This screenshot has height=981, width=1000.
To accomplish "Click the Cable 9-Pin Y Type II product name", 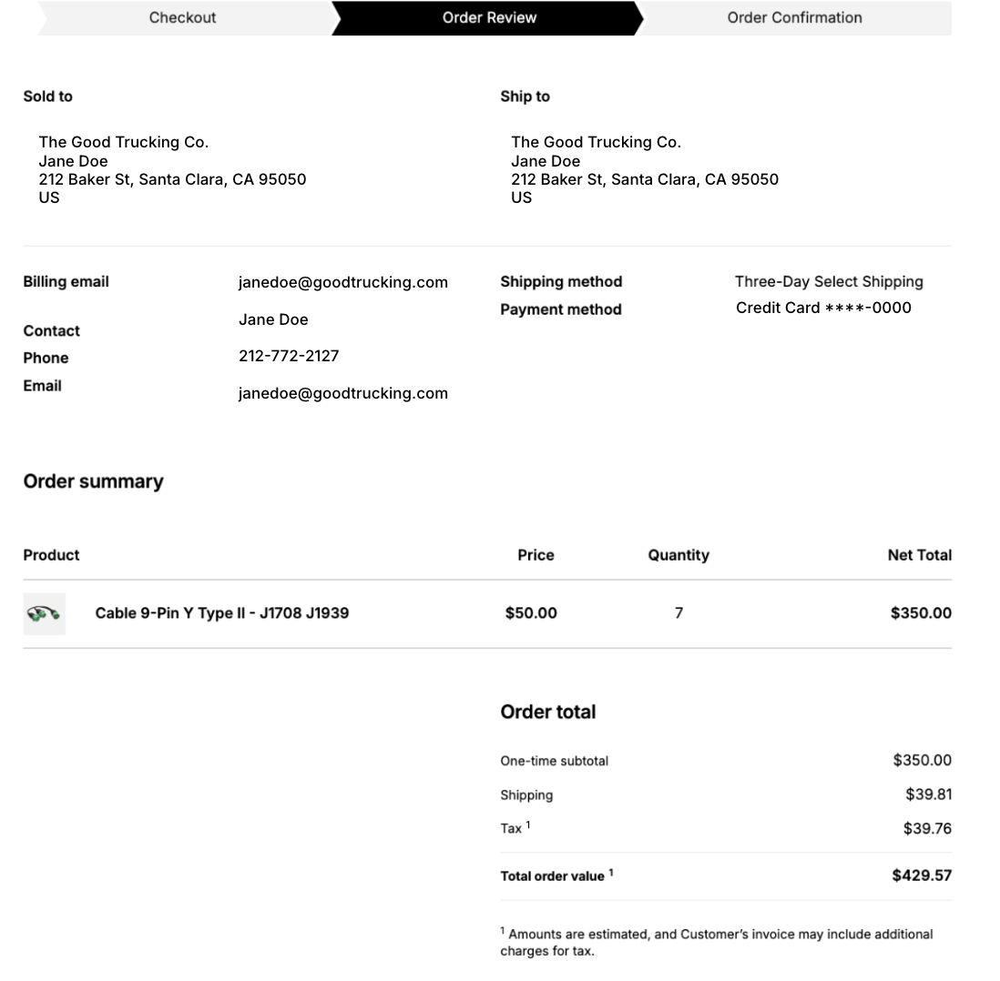I will [x=221, y=613].
